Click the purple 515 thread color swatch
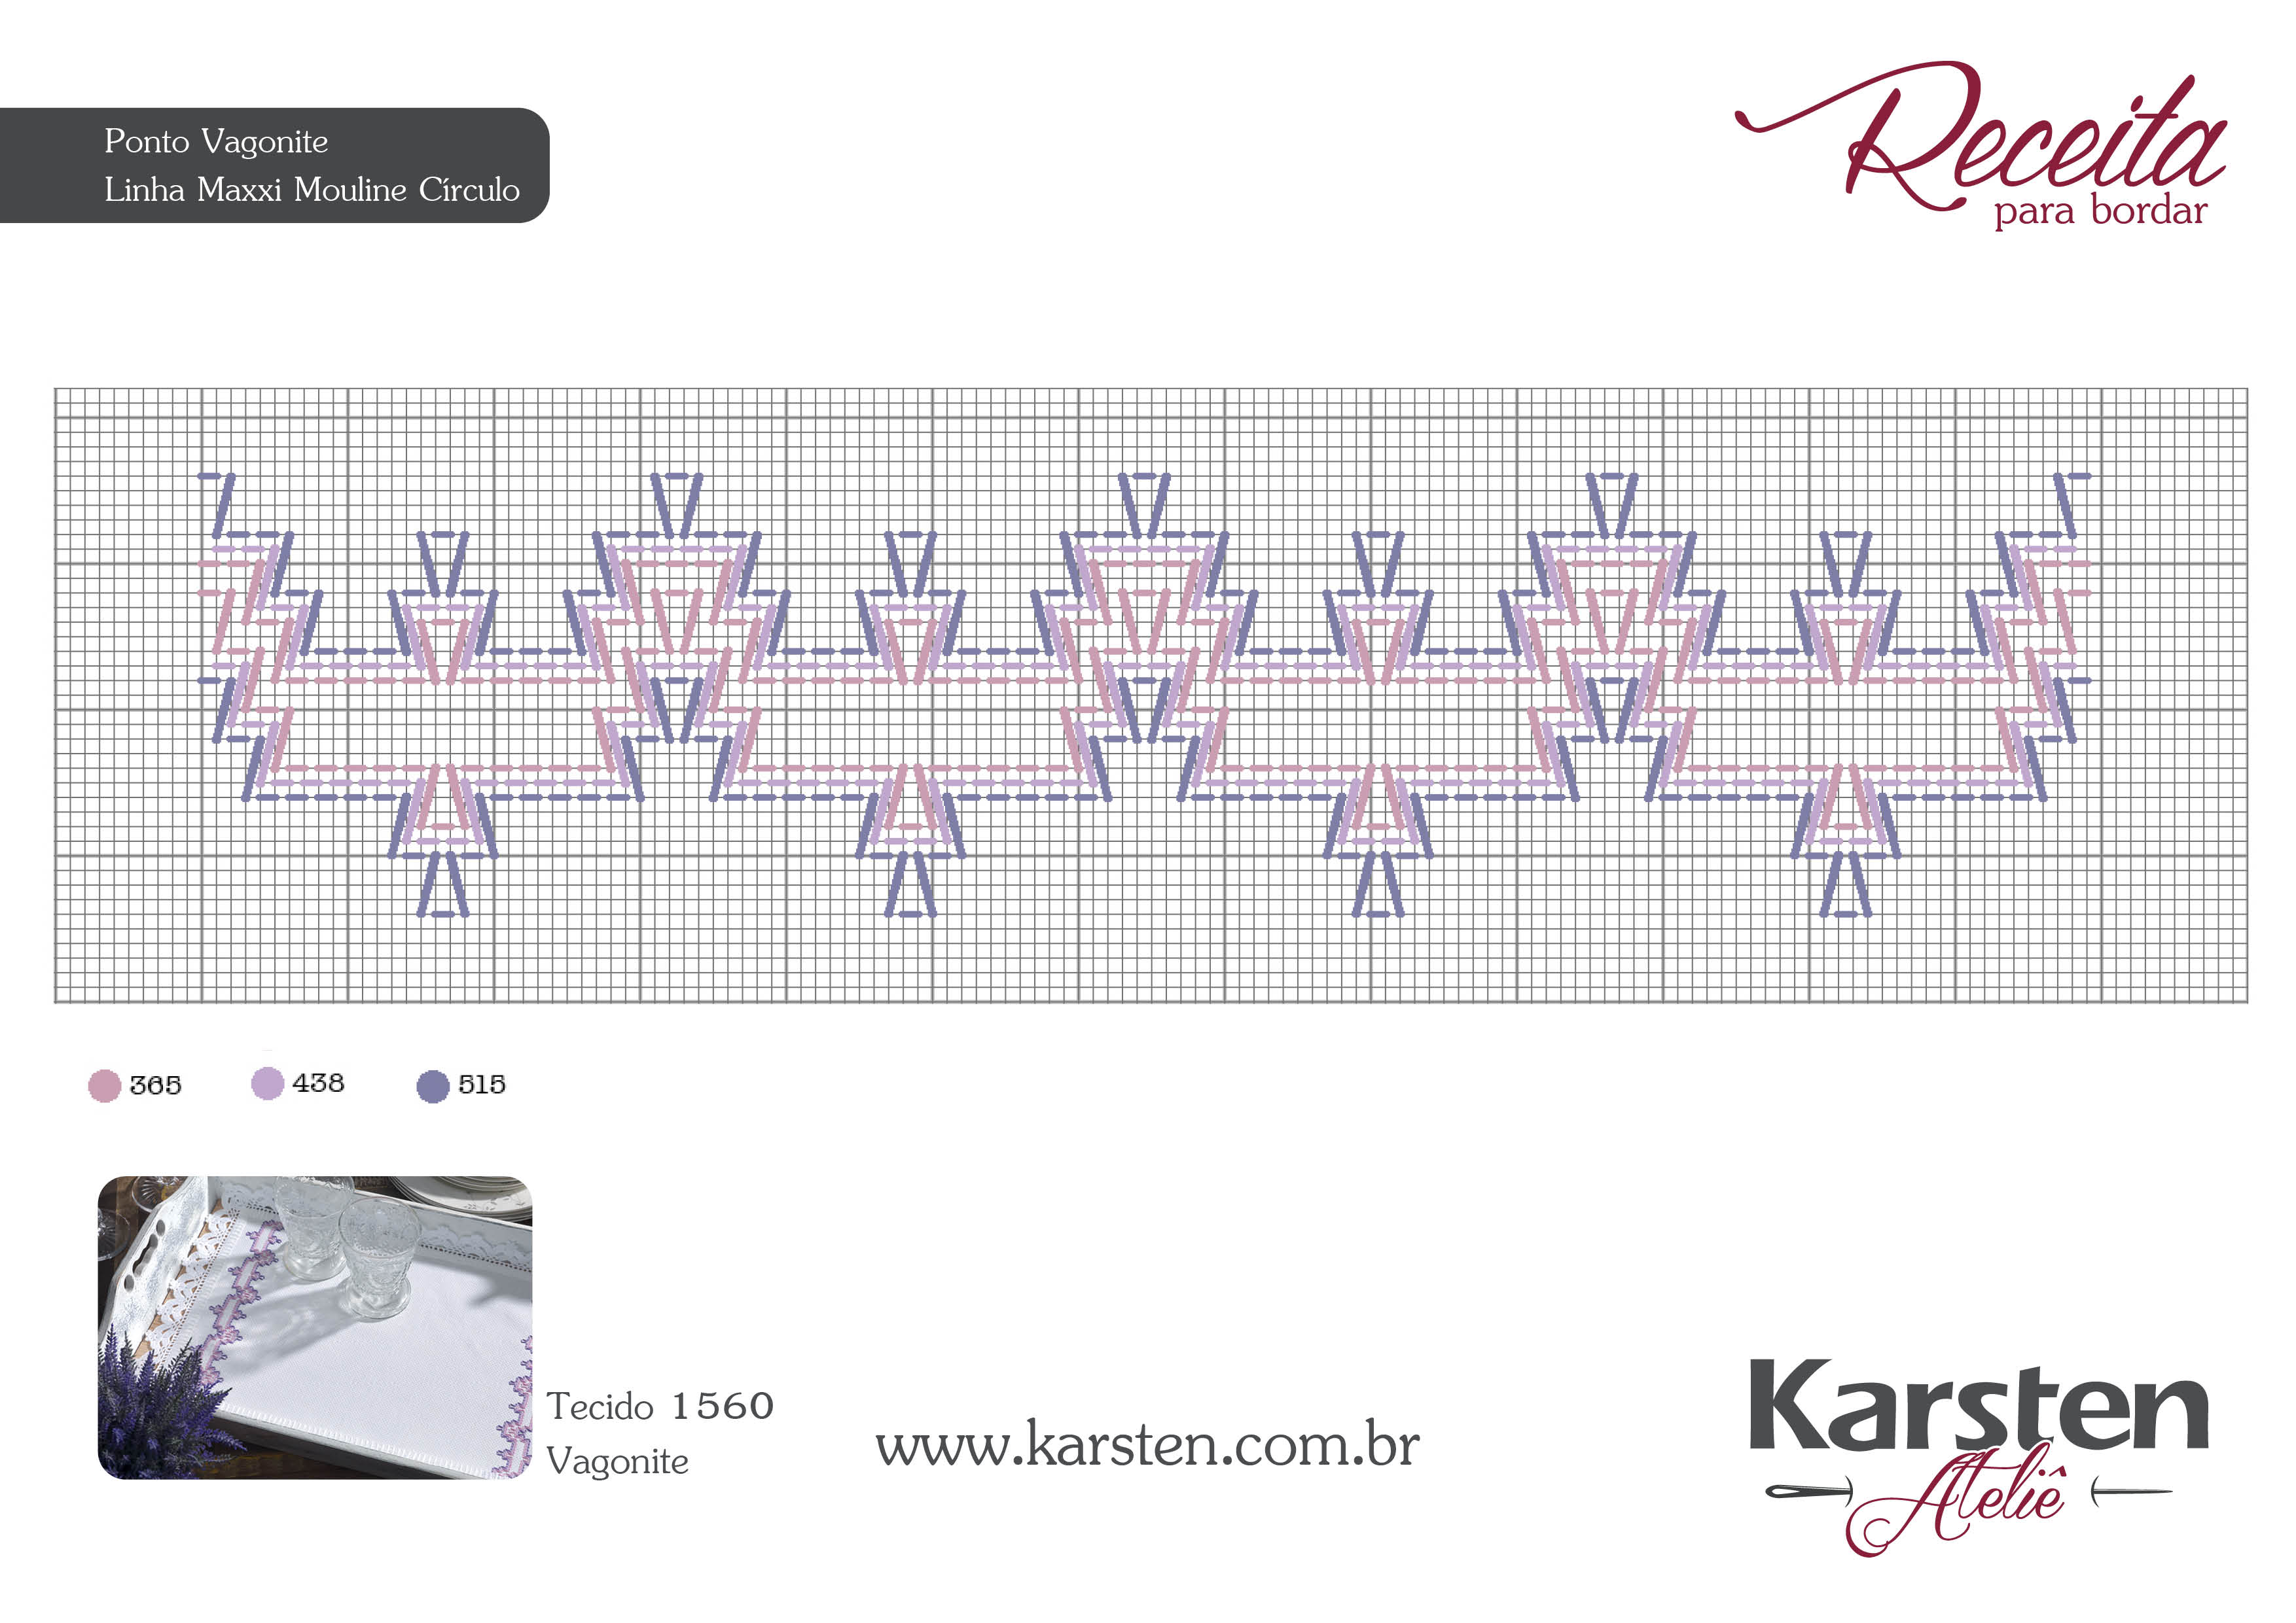Viewport: 2296px width, 1623px height. click(x=433, y=1087)
